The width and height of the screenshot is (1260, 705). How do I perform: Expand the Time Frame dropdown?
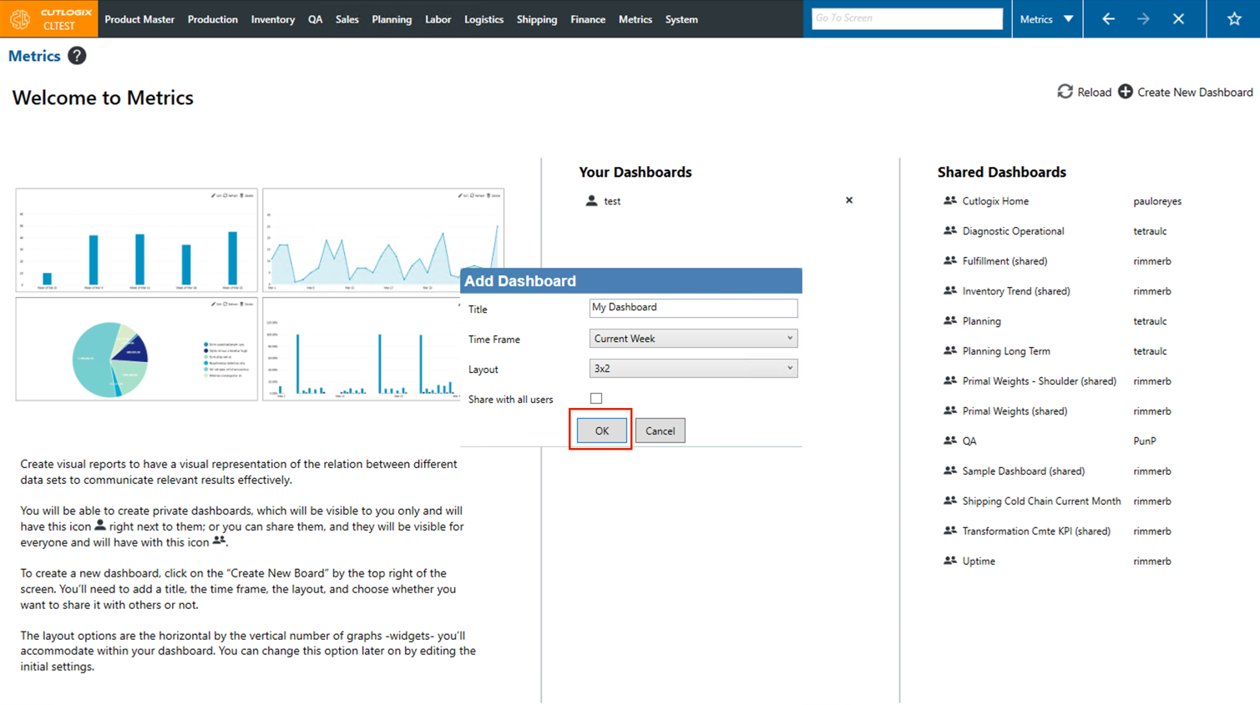[x=693, y=339]
